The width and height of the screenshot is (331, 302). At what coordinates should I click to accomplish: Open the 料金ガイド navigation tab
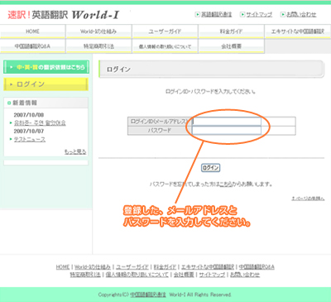(x=231, y=31)
